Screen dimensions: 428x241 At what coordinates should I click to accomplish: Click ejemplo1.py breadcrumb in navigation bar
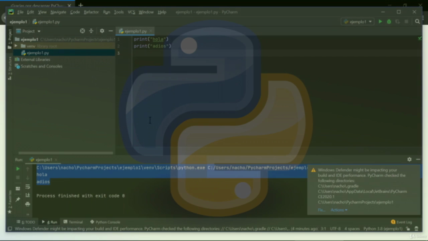pos(46,22)
